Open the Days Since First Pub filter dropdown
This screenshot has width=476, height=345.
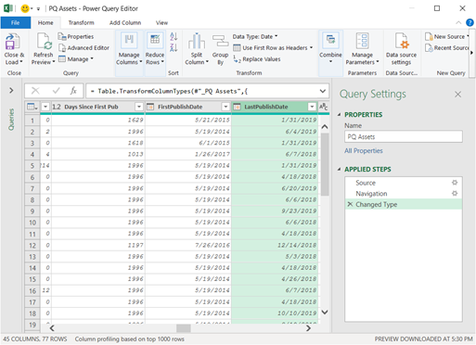pyautogui.click(x=139, y=107)
